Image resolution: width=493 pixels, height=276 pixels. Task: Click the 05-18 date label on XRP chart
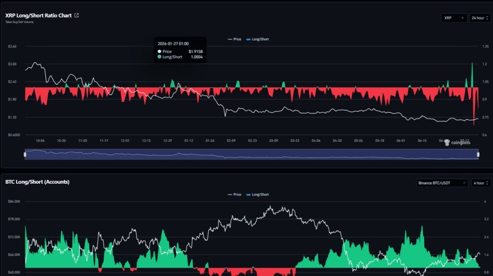(380, 141)
